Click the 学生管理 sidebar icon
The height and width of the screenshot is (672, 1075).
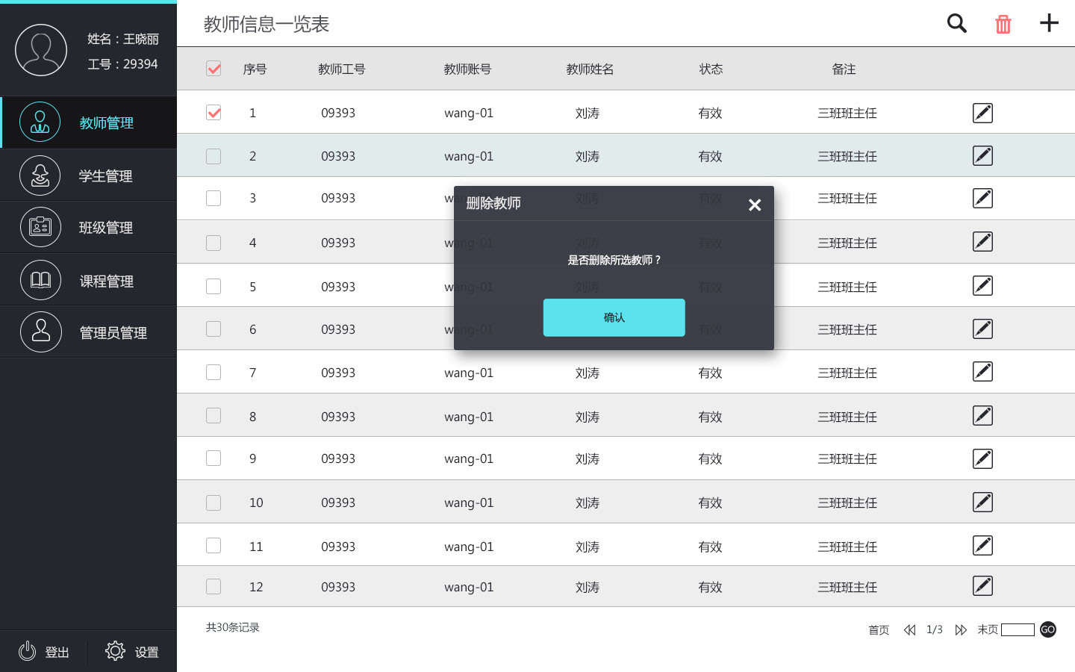[40, 175]
